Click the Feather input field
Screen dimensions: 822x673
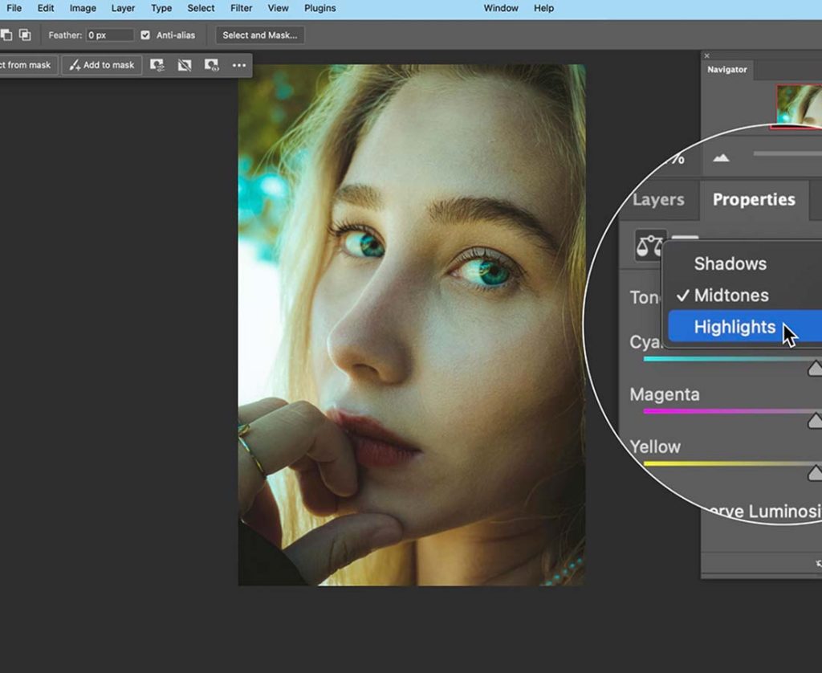tap(110, 35)
